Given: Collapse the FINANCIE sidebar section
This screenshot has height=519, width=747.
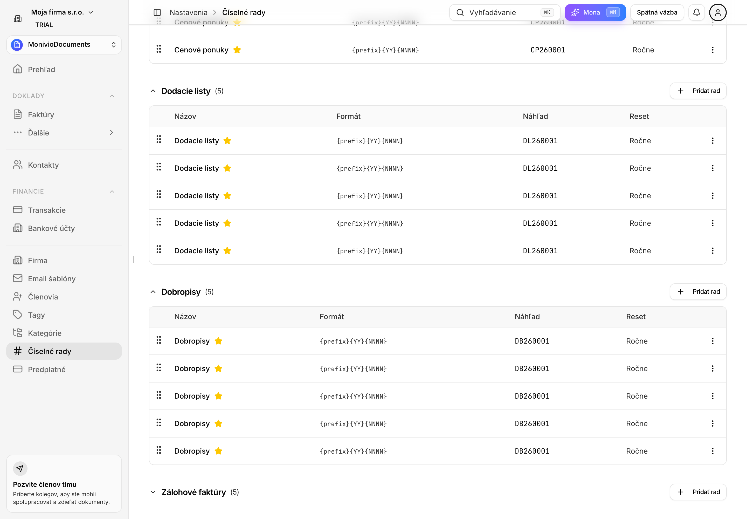Looking at the screenshot, I should click(x=112, y=192).
